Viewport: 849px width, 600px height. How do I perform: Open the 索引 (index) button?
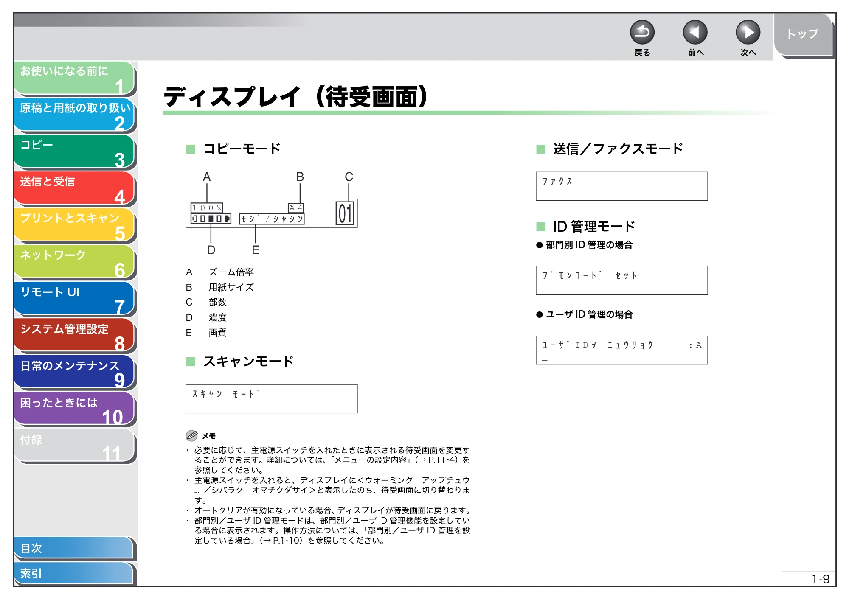tap(73, 573)
